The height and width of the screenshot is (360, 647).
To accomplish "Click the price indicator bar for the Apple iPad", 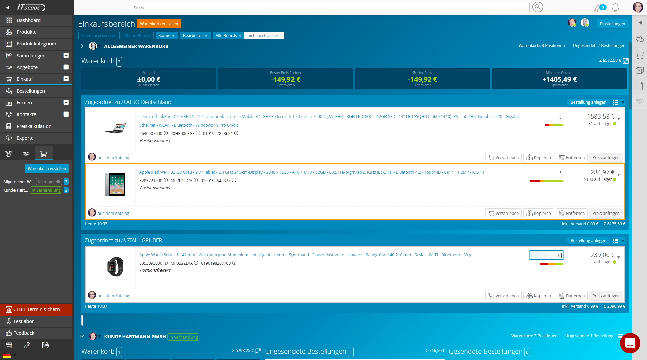I will pyautogui.click(x=546, y=181).
